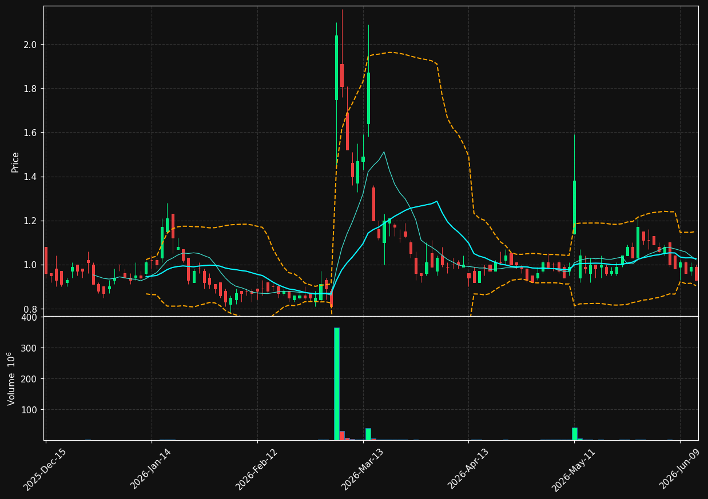Image resolution: width=708 pixels, height=499 pixels.
Task: Click the 400 volume tick label
Action: [29, 317]
